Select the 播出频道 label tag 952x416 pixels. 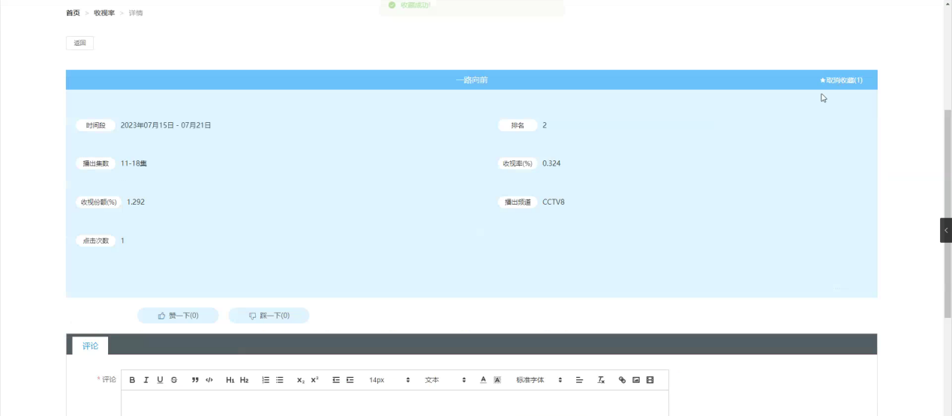point(518,202)
